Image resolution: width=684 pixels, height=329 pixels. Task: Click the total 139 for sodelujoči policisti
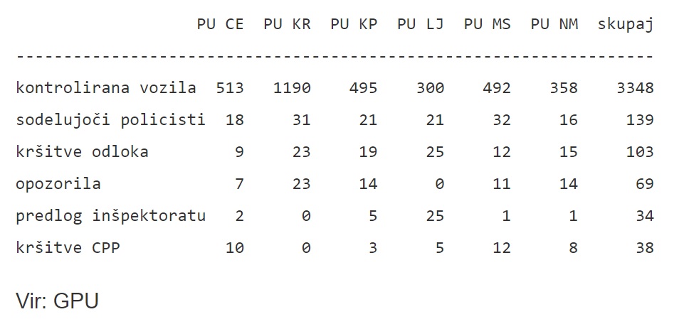pos(640,120)
